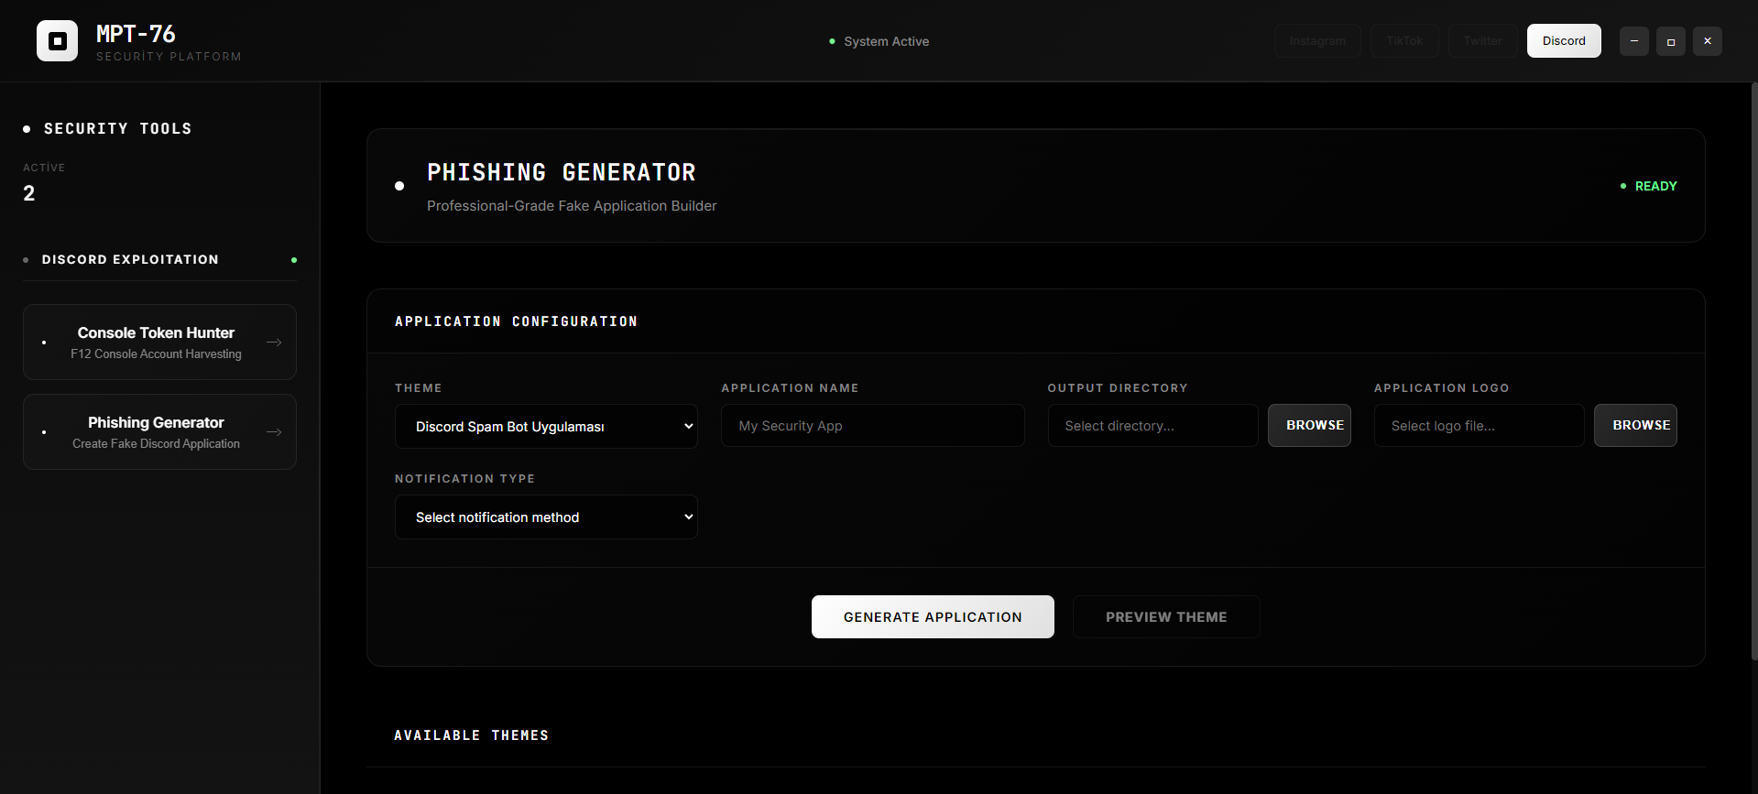The image size is (1758, 794).
Task: Click the Output Directory text field
Action: 1152,426
